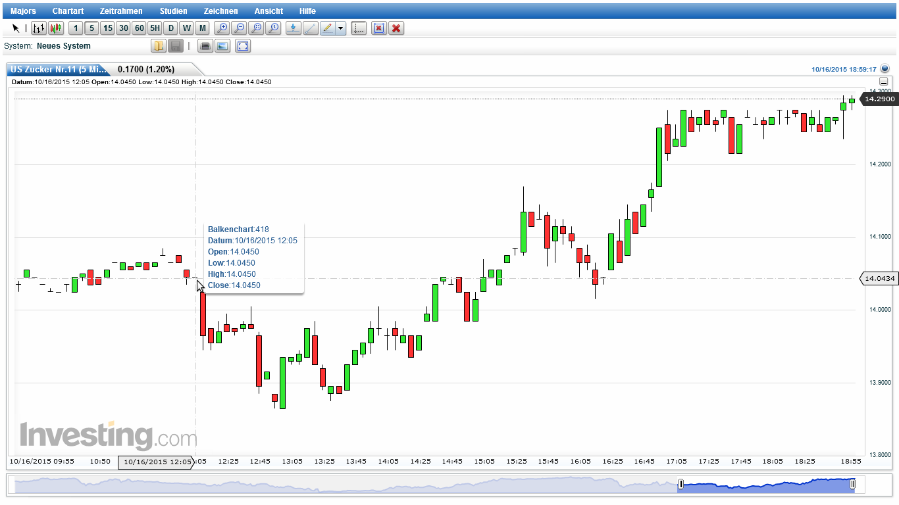
Task: Collapse the chart panel with the minus button
Action: point(884,82)
